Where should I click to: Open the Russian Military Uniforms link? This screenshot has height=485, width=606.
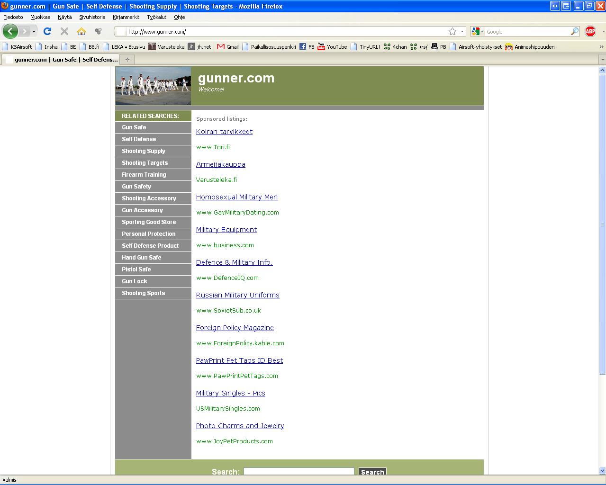238,295
